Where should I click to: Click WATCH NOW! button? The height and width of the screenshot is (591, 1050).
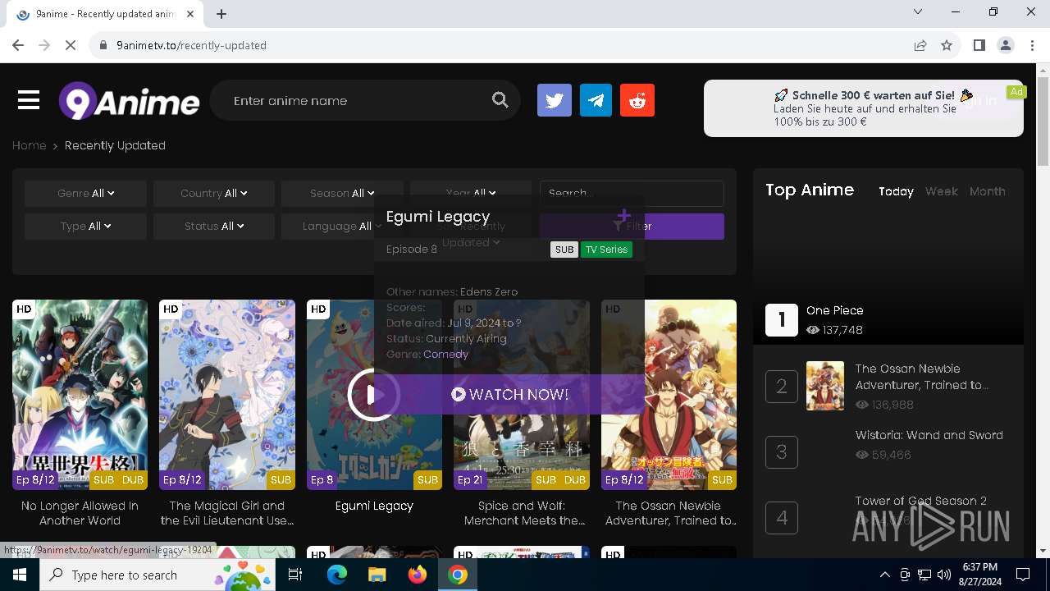click(509, 395)
